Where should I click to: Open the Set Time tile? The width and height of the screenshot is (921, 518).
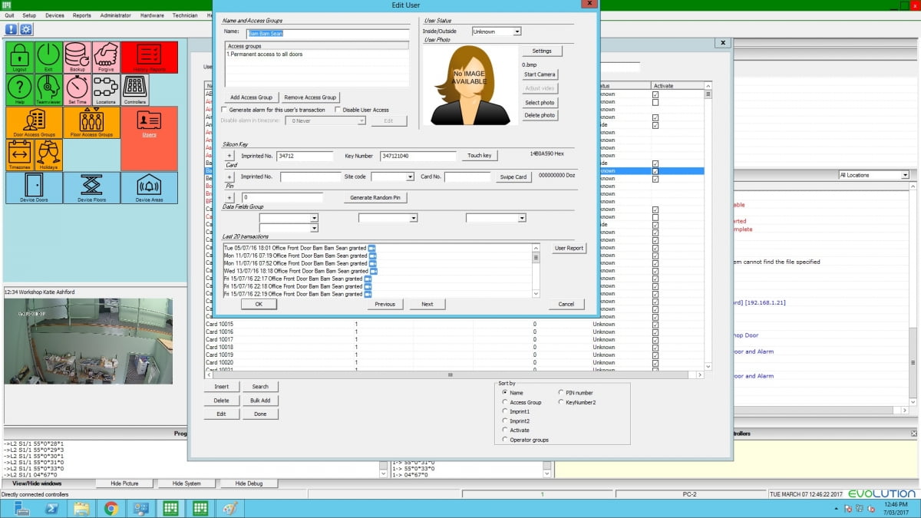(x=77, y=90)
